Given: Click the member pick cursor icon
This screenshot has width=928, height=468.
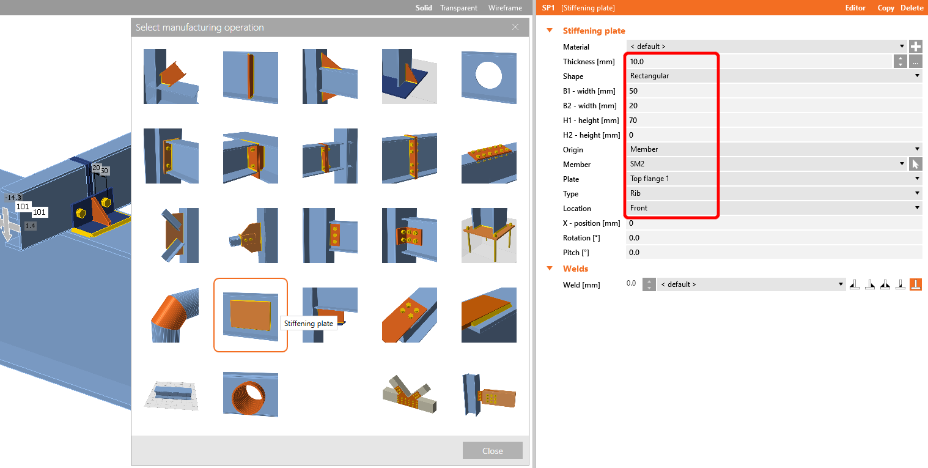Looking at the screenshot, I should pyautogui.click(x=915, y=164).
